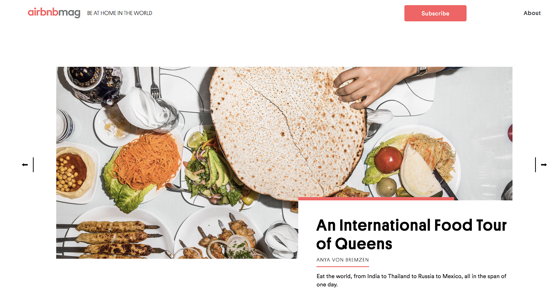This screenshot has width=560, height=305.
Task: Click the hummus and chickpeas bowl in photo
Action: 73,173
